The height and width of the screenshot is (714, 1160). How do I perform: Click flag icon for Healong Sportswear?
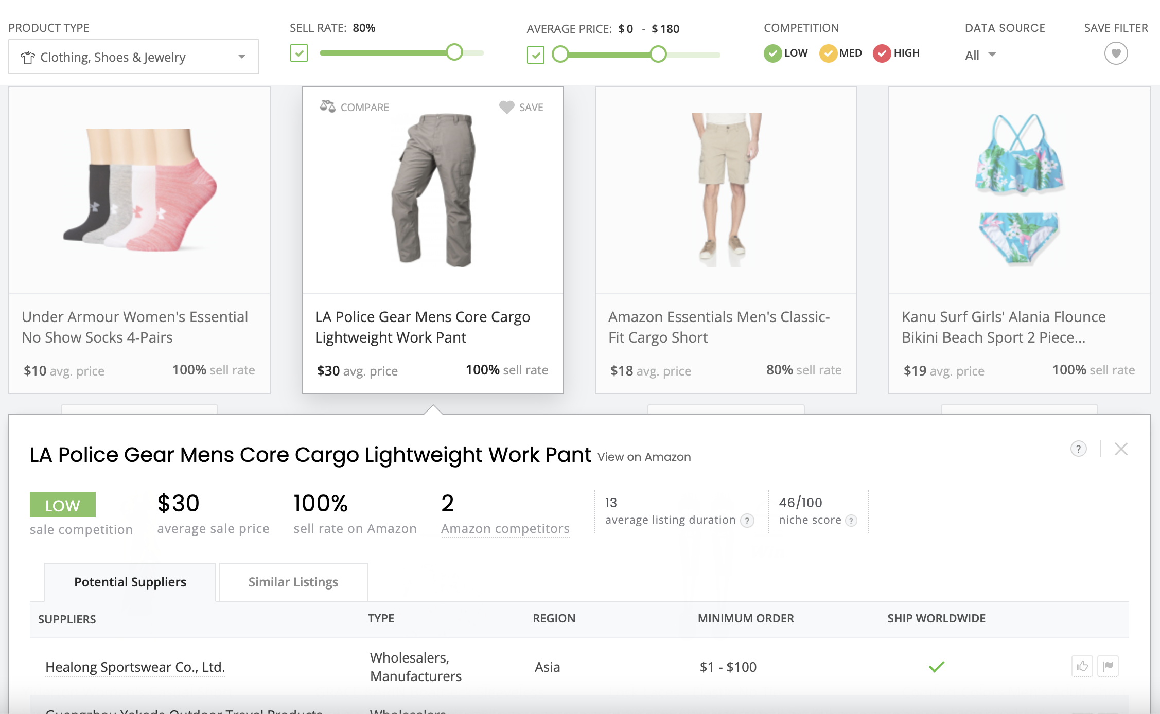[1108, 666]
